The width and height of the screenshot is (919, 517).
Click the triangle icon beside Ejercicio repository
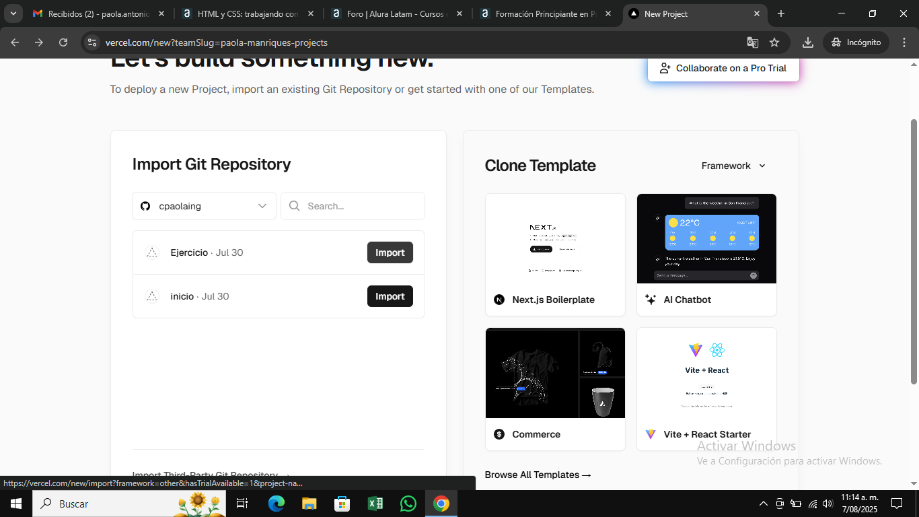152,252
